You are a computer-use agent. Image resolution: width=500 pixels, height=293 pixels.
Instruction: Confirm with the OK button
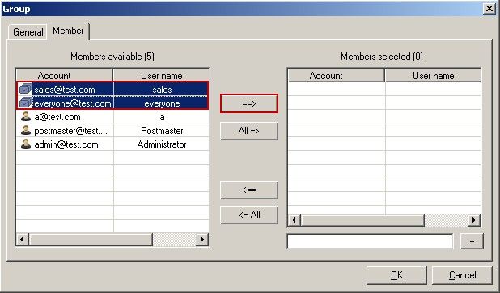pos(396,275)
